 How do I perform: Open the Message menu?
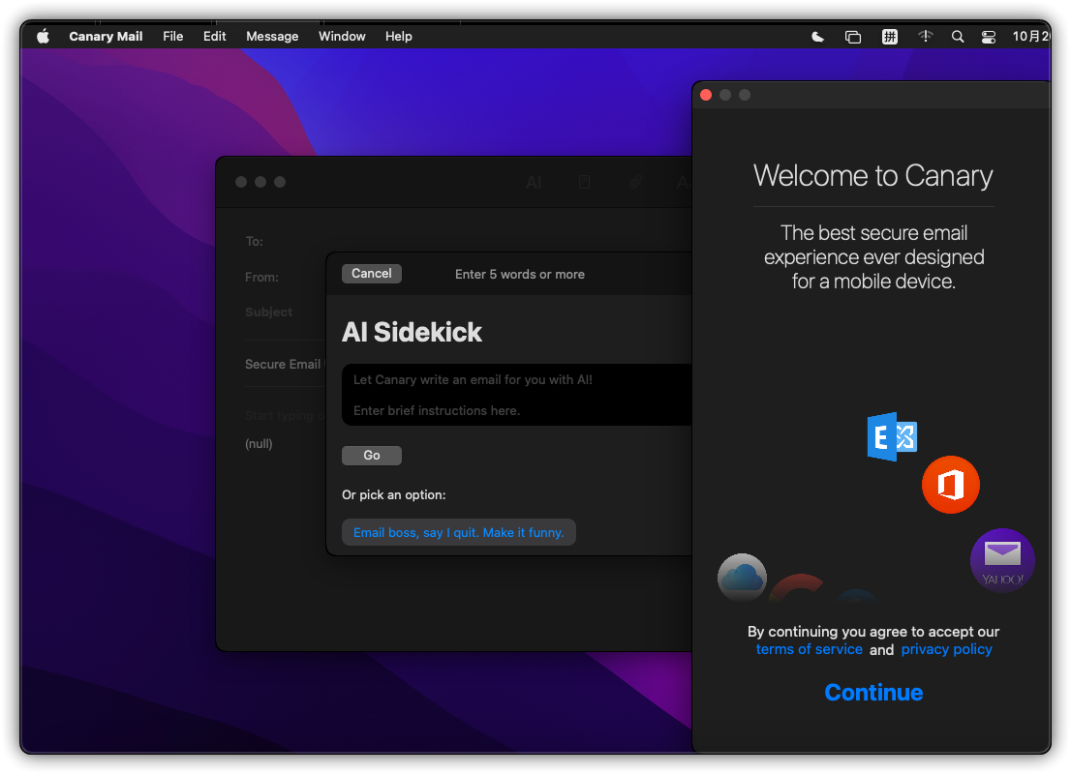[x=272, y=37]
